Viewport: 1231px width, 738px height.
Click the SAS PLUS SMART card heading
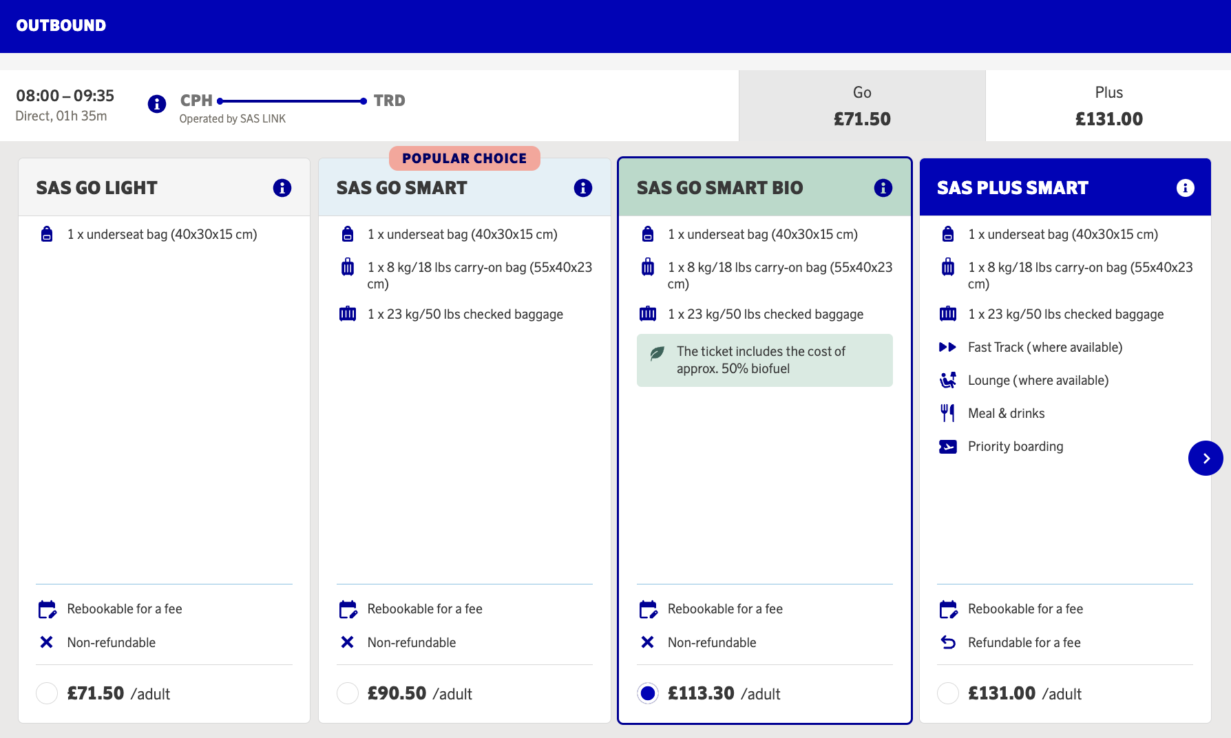click(x=1013, y=188)
